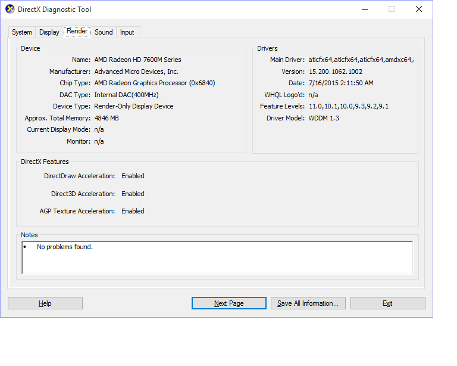Click WHQL Logo'd 'n/a' value
This screenshot has width=457, height=366.
pyautogui.click(x=314, y=95)
